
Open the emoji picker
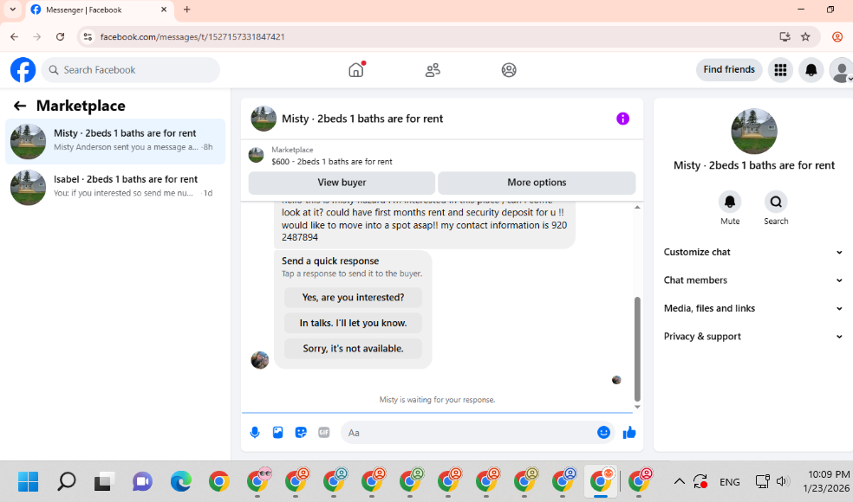coord(603,433)
